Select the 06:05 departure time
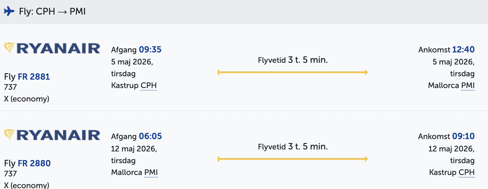488x189 pixels. tap(150, 136)
